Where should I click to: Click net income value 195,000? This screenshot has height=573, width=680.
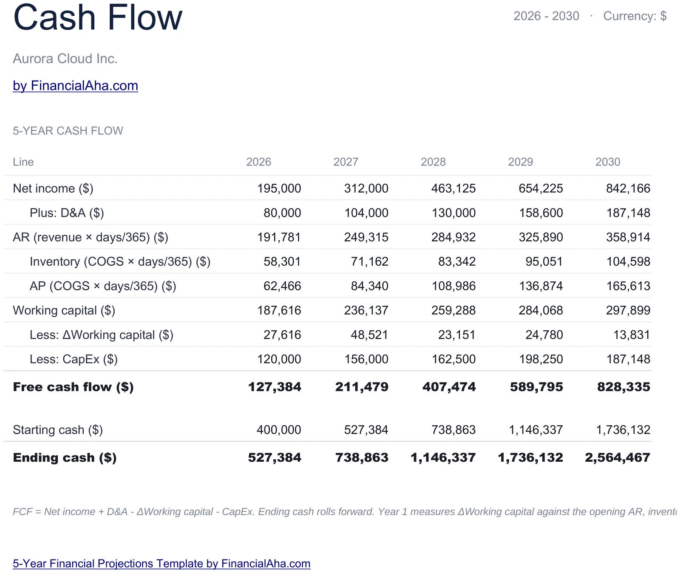[279, 188]
